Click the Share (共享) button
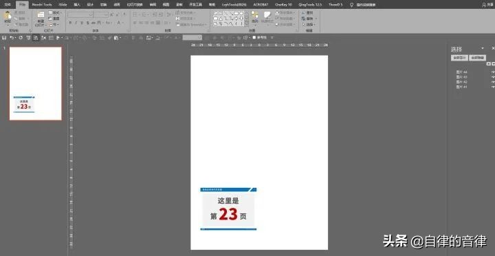Image resolution: width=495 pixels, height=256 pixels. pyautogui.click(x=488, y=5)
